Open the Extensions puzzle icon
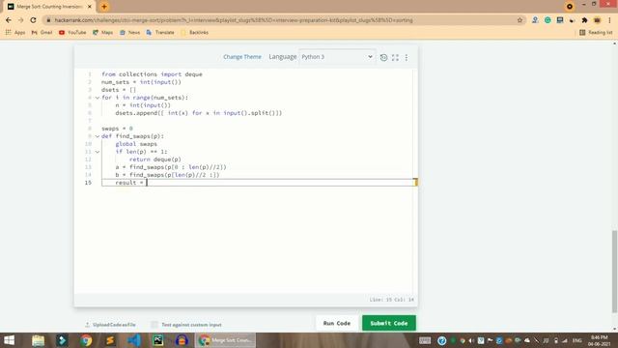The width and height of the screenshot is (618, 348). 584,20
